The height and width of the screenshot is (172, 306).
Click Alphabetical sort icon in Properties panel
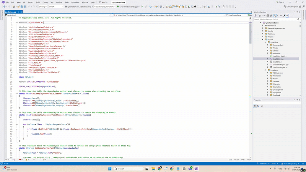[258, 106]
